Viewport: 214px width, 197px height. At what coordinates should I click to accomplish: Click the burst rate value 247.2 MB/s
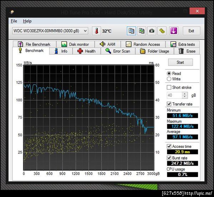[183, 163]
